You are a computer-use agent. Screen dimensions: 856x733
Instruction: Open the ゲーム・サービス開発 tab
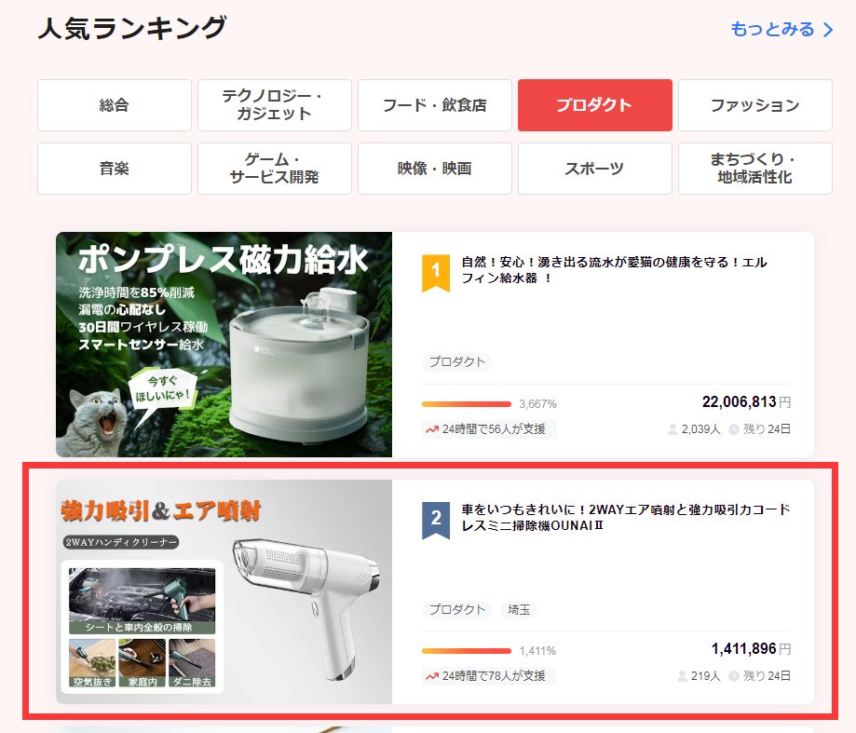[275, 169]
